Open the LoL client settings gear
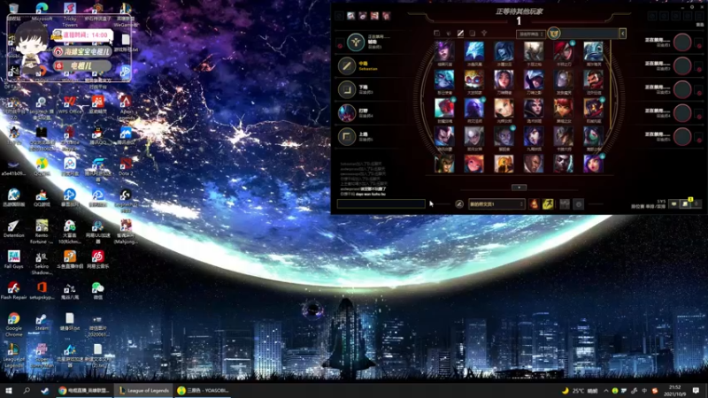 [x=692, y=7]
